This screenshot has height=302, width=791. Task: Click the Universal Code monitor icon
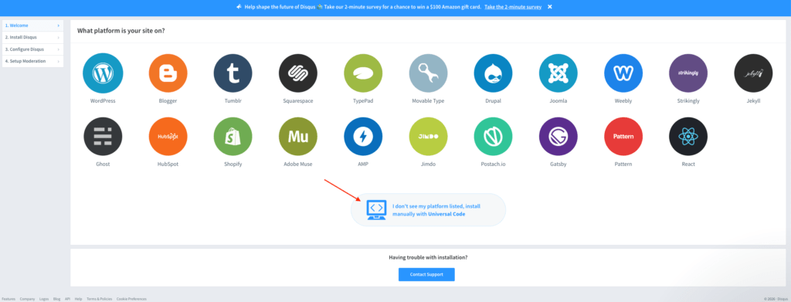tap(376, 210)
